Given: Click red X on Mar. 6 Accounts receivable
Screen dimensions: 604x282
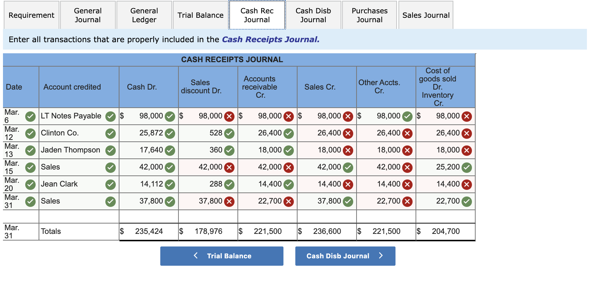Looking at the screenshot, I should click(289, 117).
